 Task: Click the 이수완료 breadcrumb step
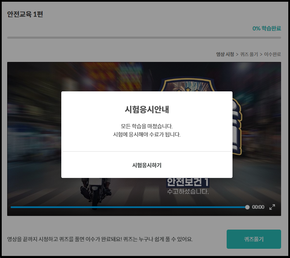(273, 54)
